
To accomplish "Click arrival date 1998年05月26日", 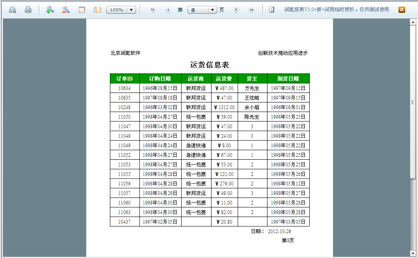I will click(x=288, y=174).
